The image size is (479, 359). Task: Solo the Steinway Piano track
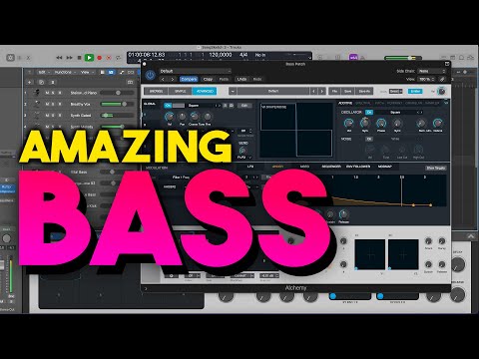coord(53,93)
